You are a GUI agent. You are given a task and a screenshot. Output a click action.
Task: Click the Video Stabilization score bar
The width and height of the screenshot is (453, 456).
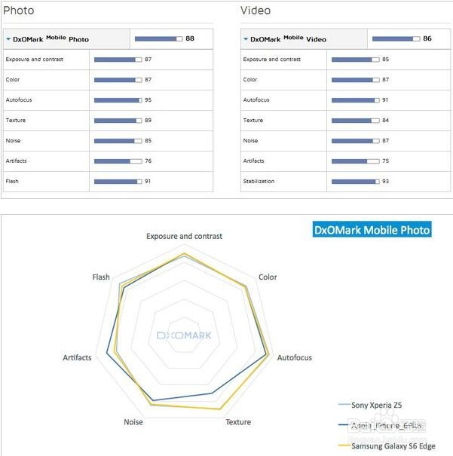click(x=355, y=181)
